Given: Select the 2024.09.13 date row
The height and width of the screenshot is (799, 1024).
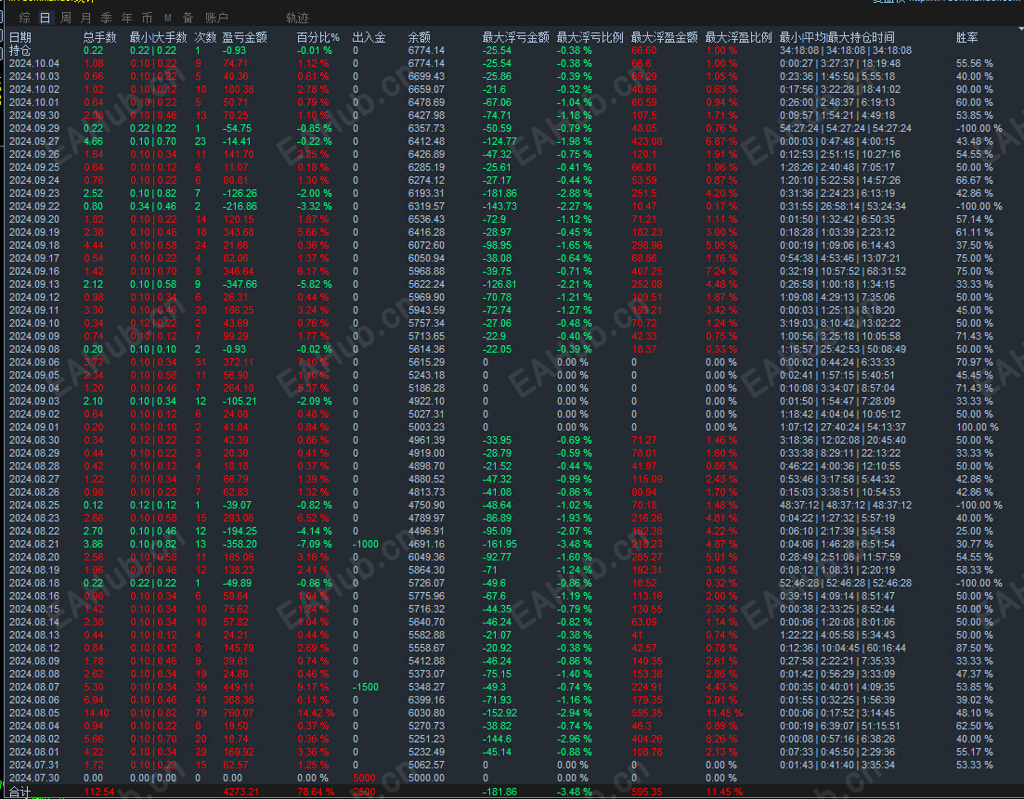Looking at the screenshot, I should [34, 284].
